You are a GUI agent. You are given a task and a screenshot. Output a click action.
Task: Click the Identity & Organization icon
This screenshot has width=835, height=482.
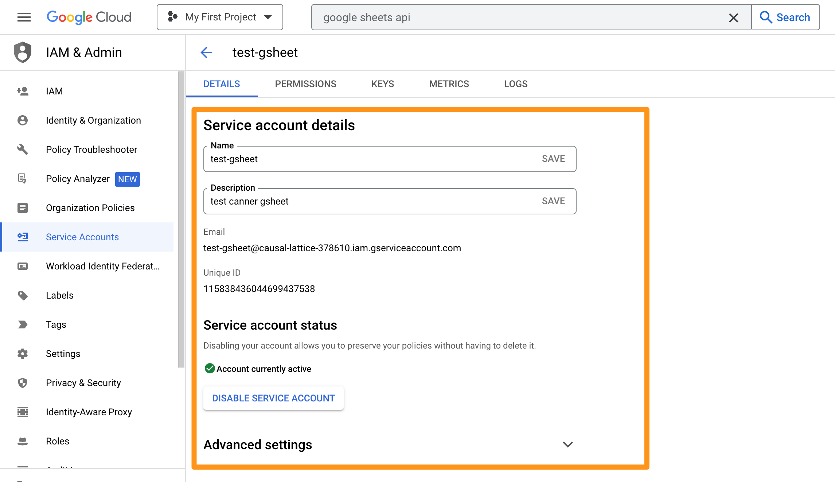pos(23,120)
